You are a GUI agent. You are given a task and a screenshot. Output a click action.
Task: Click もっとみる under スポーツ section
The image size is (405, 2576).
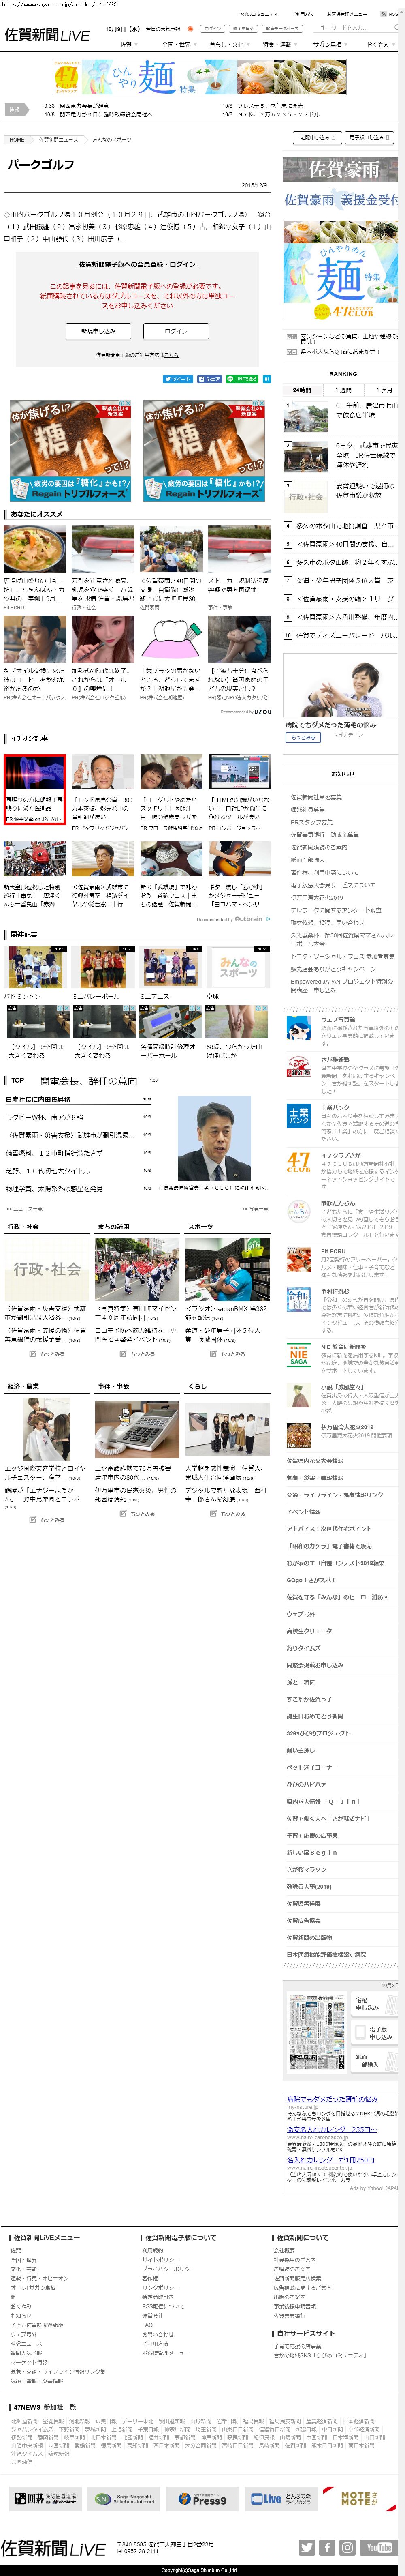[x=229, y=1354]
